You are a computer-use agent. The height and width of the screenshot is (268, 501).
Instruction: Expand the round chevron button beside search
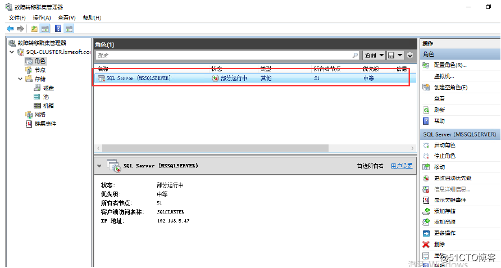point(410,56)
